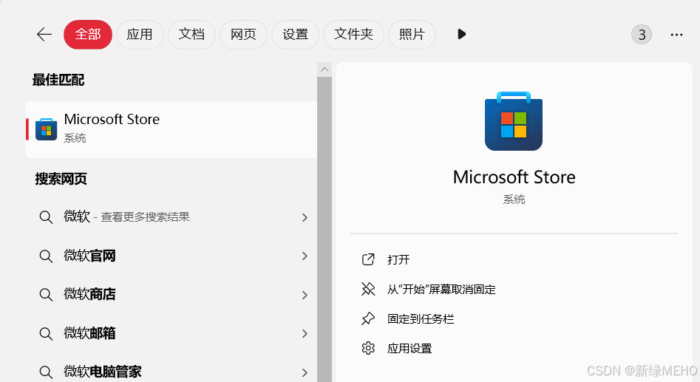Click the 最佳匹配 section heading

click(58, 80)
